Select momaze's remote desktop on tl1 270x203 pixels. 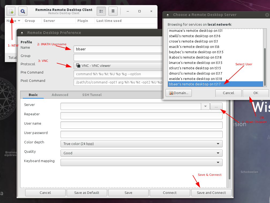click(215, 30)
